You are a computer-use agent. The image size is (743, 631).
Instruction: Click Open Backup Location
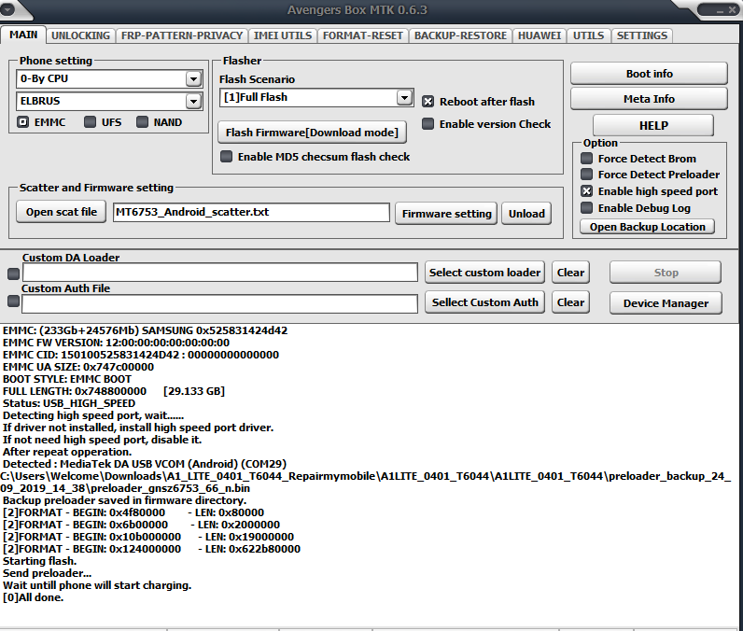[647, 227]
